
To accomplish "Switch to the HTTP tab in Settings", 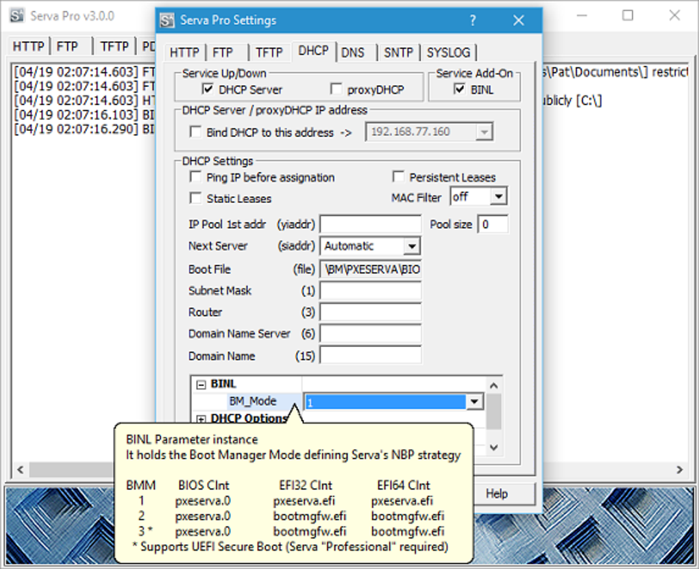I will click(x=184, y=53).
